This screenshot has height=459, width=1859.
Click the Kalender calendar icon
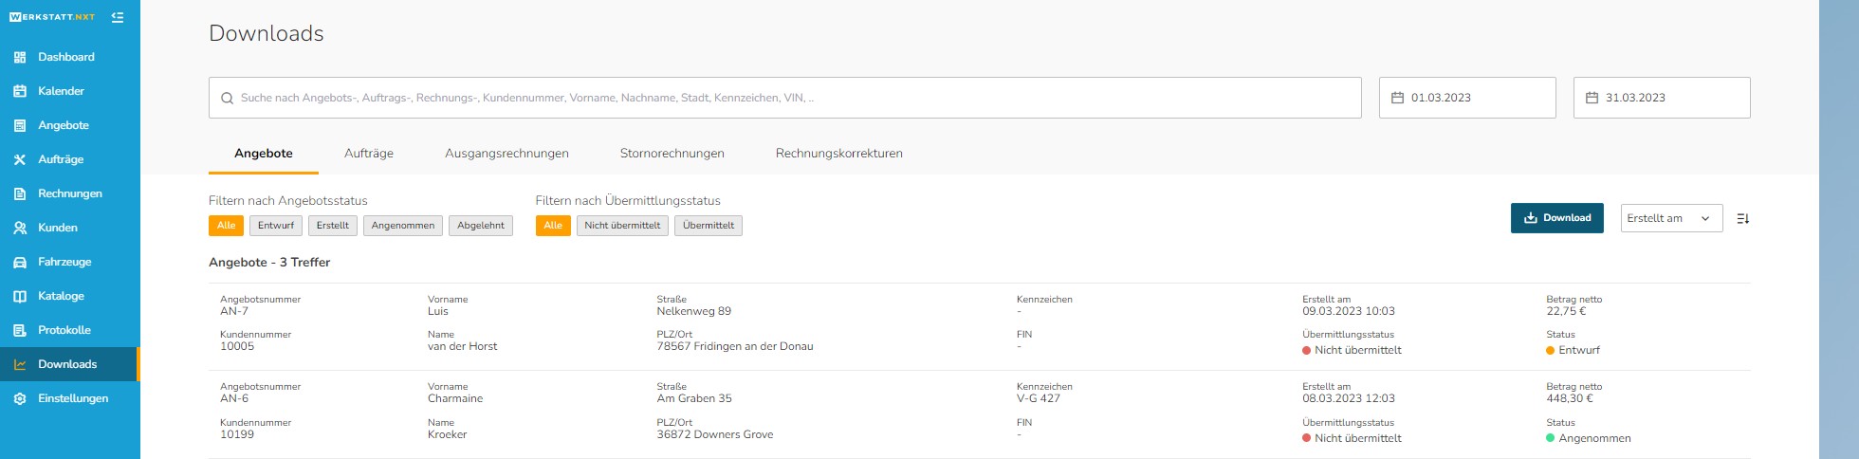pyautogui.click(x=20, y=91)
